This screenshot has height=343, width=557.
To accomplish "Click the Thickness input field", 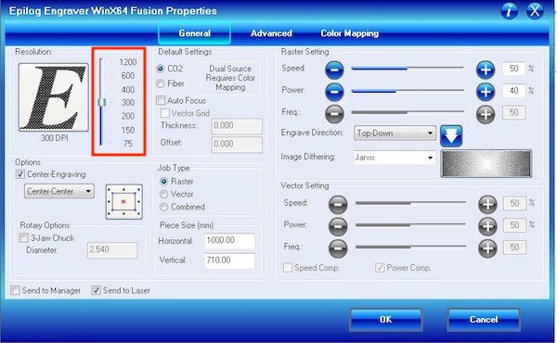I will click(x=237, y=126).
